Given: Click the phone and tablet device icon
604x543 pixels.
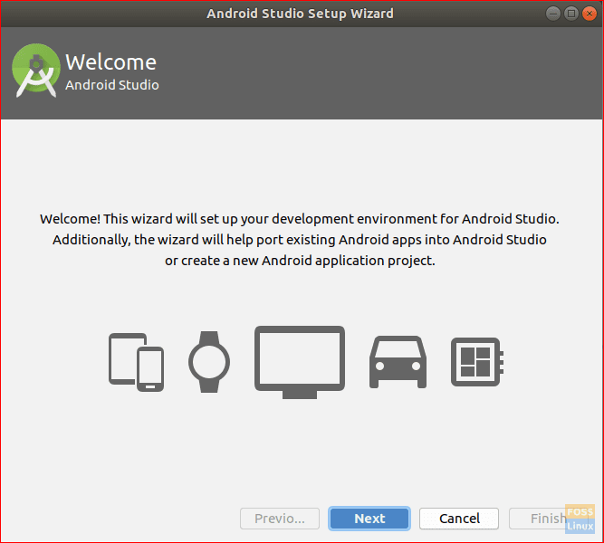Looking at the screenshot, I should click(x=137, y=362).
